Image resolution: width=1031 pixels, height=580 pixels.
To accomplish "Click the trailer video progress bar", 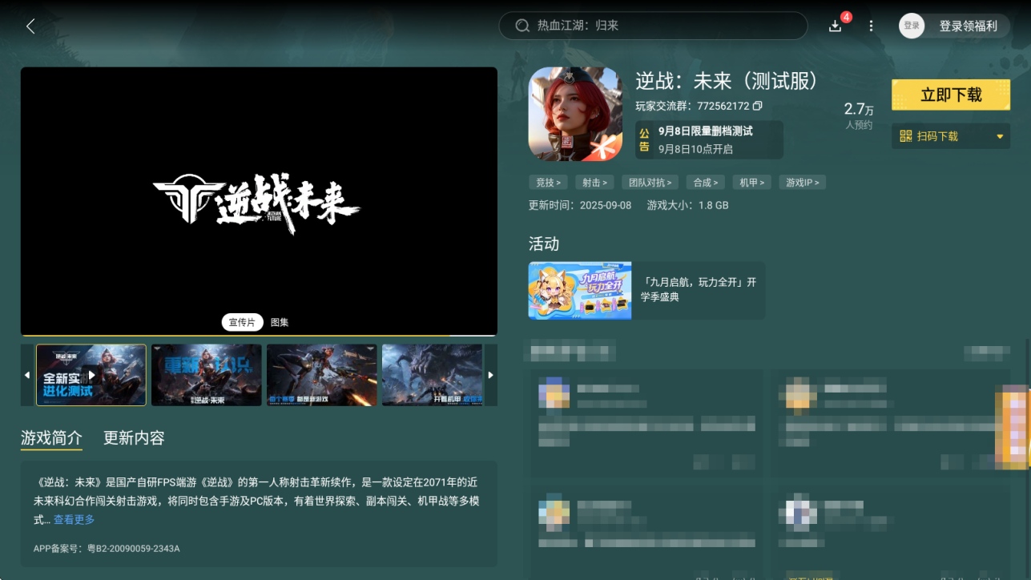I will point(259,335).
